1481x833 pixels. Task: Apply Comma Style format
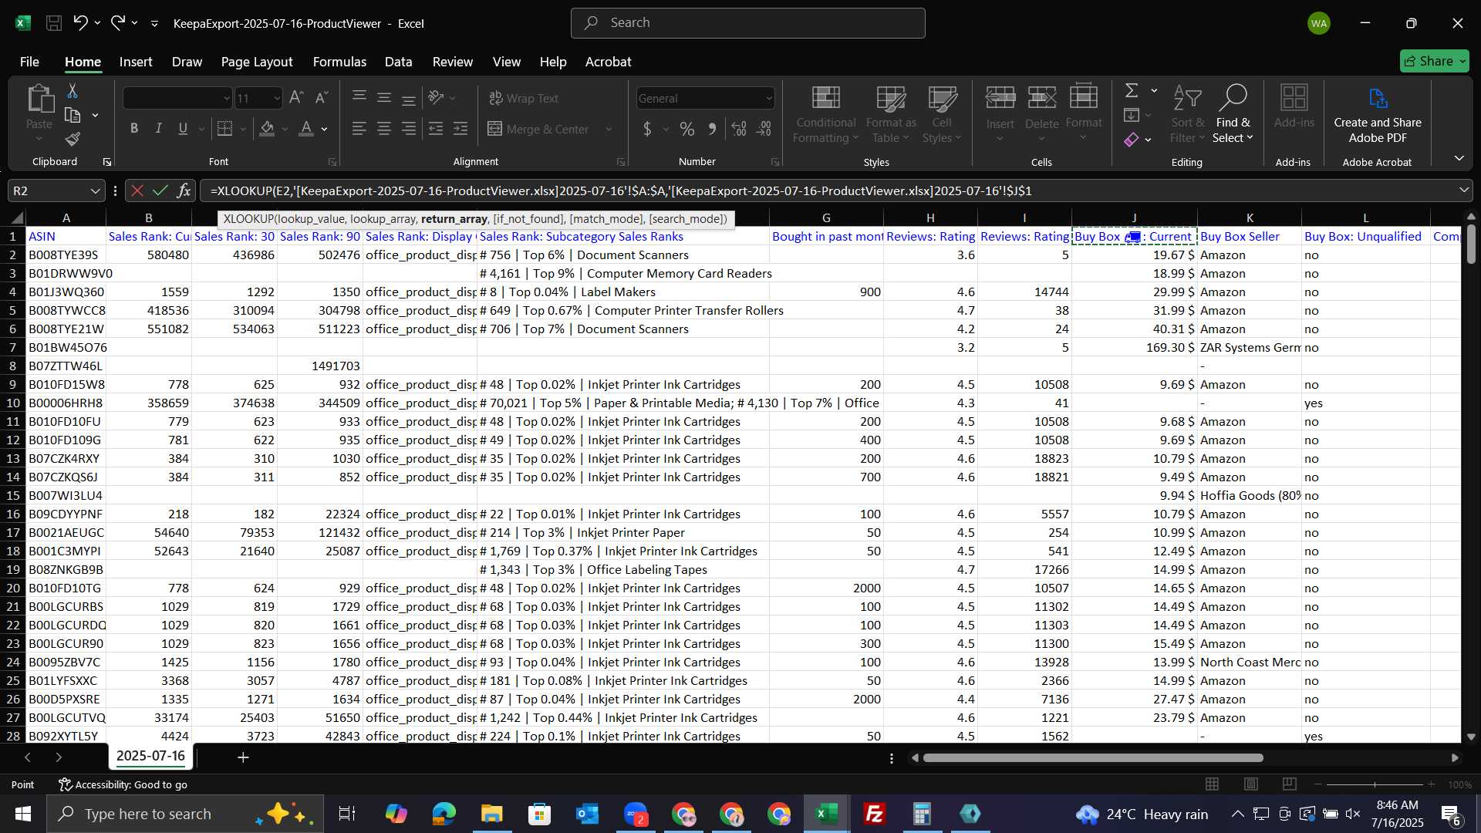[712, 129]
